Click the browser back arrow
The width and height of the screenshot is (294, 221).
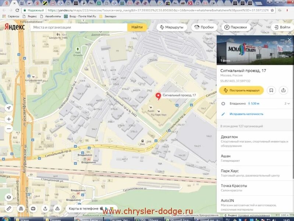point(4,10)
